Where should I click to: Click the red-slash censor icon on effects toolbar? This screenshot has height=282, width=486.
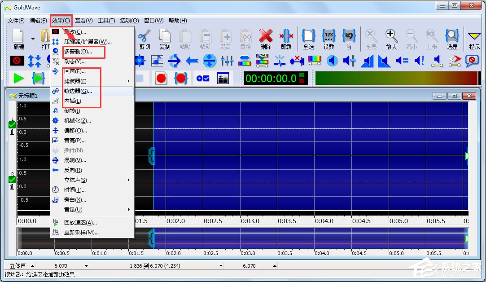click(x=17, y=61)
